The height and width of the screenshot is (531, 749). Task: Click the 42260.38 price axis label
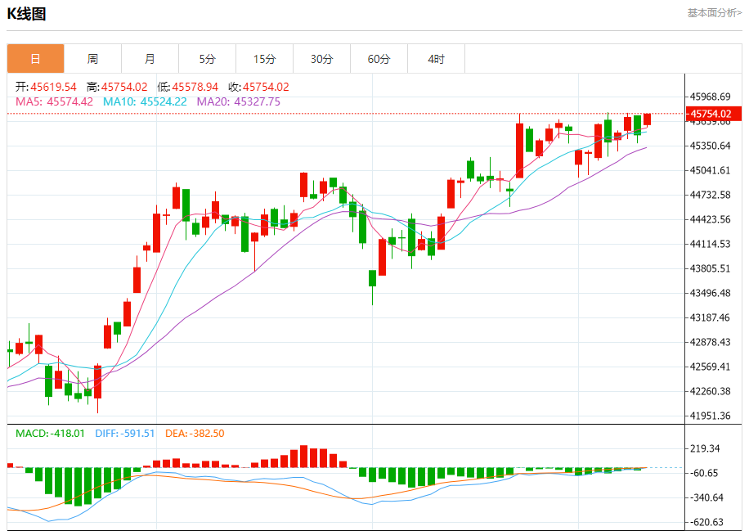pyautogui.click(x=711, y=391)
